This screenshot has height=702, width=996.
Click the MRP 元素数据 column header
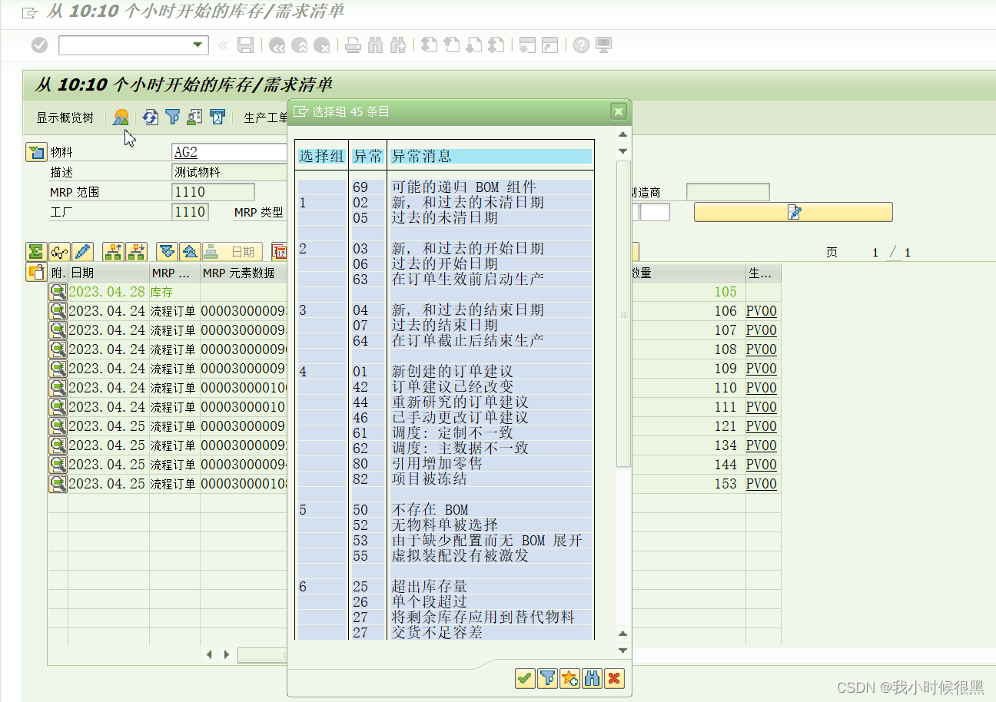(244, 273)
